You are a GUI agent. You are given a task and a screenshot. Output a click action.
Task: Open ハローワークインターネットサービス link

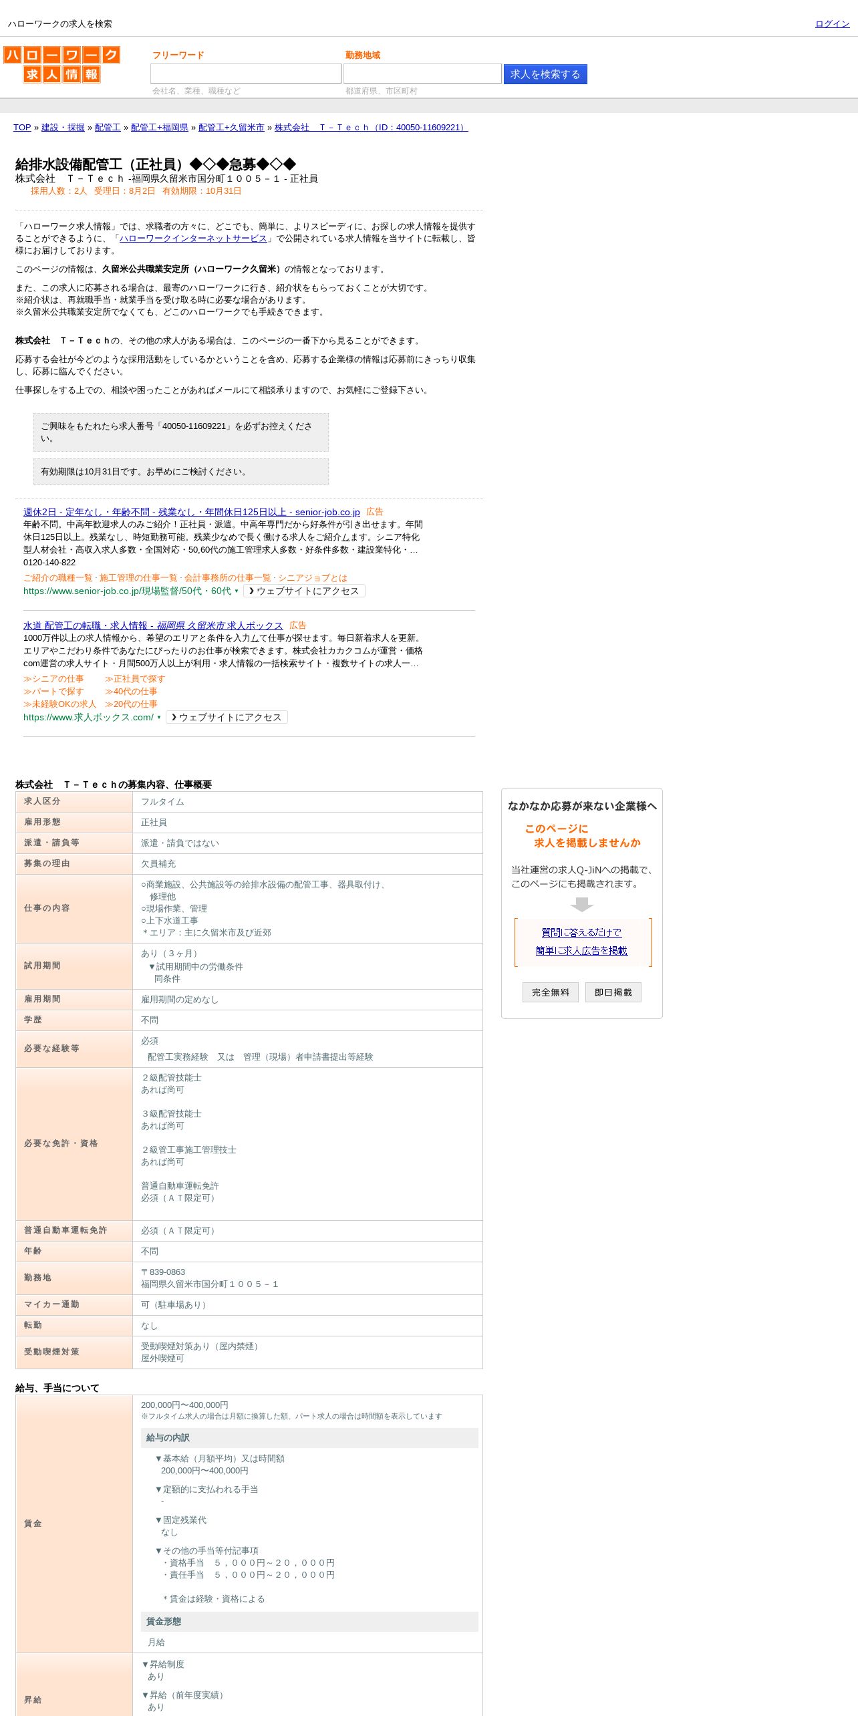(x=193, y=239)
